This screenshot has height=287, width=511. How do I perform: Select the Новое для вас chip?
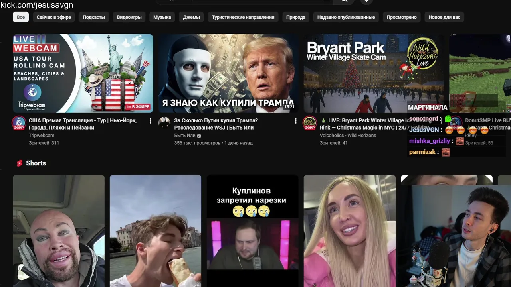pos(444,17)
